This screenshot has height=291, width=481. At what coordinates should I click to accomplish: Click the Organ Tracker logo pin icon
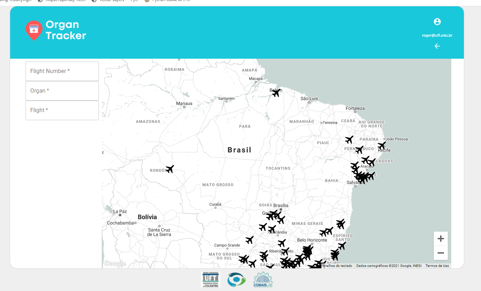(x=34, y=30)
